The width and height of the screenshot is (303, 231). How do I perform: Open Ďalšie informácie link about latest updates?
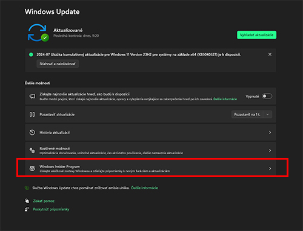pyautogui.click(x=225, y=99)
